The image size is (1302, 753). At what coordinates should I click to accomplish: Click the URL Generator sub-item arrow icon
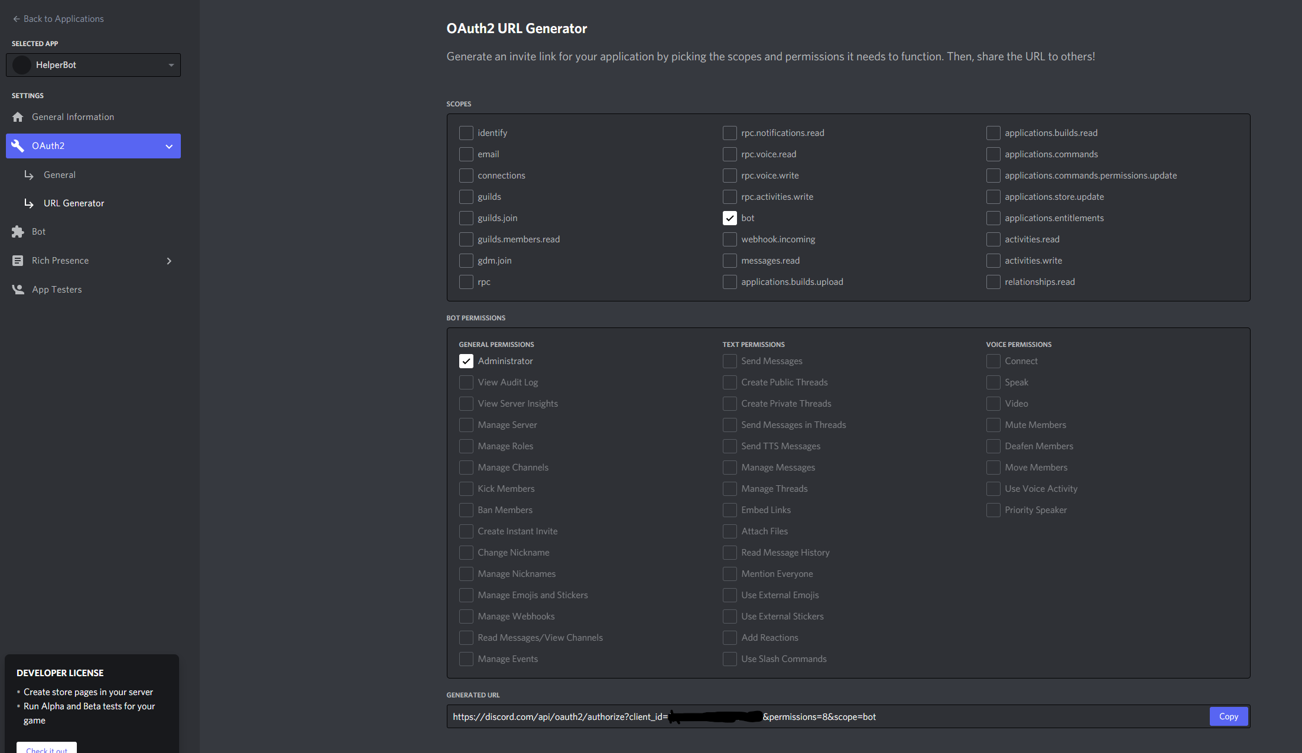[30, 203]
